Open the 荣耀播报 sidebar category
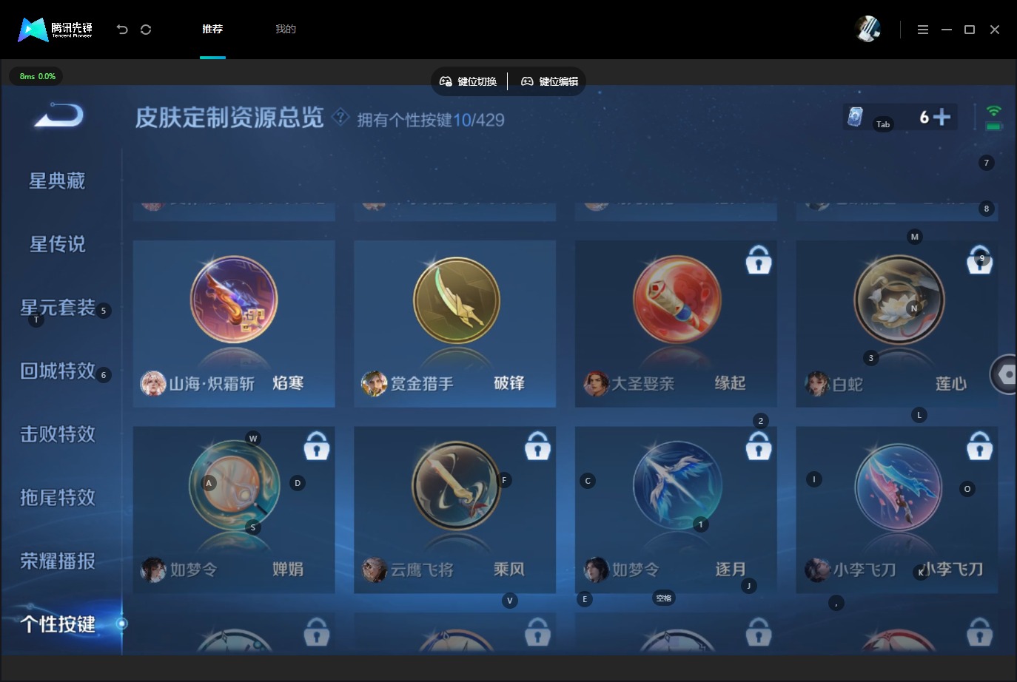Image resolution: width=1017 pixels, height=682 pixels. [58, 561]
